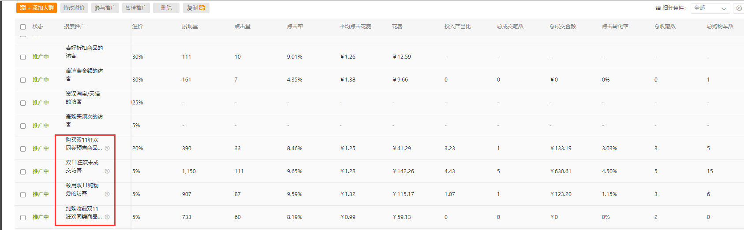Click the 25% premium of 资深淘宝/天猫 row
This screenshot has width=744, height=230.
138,103
